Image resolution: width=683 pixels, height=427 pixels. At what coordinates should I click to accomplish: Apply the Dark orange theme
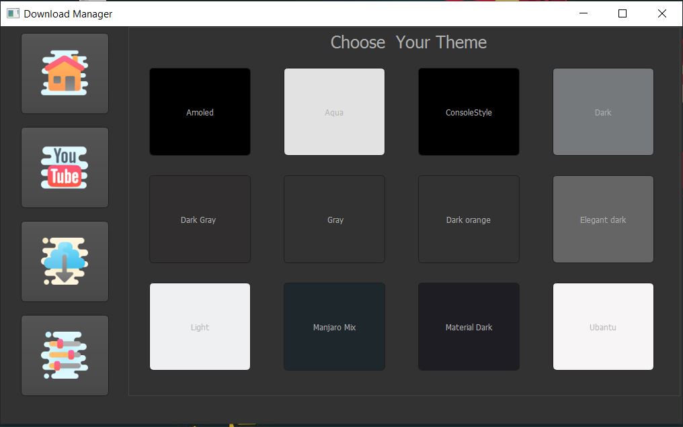469,219
